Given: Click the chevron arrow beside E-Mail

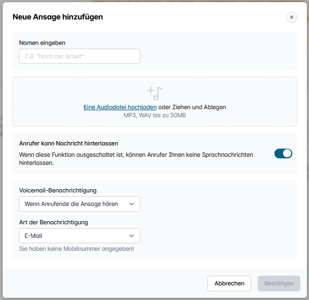Looking at the screenshot, I should [x=131, y=236].
